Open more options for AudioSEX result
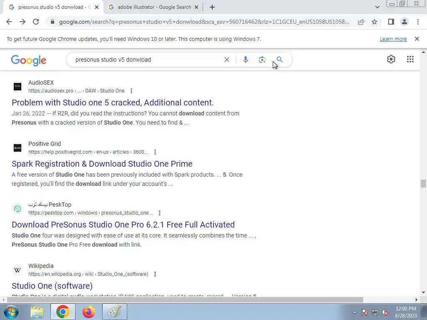The height and width of the screenshot is (320, 427). (x=131, y=90)
